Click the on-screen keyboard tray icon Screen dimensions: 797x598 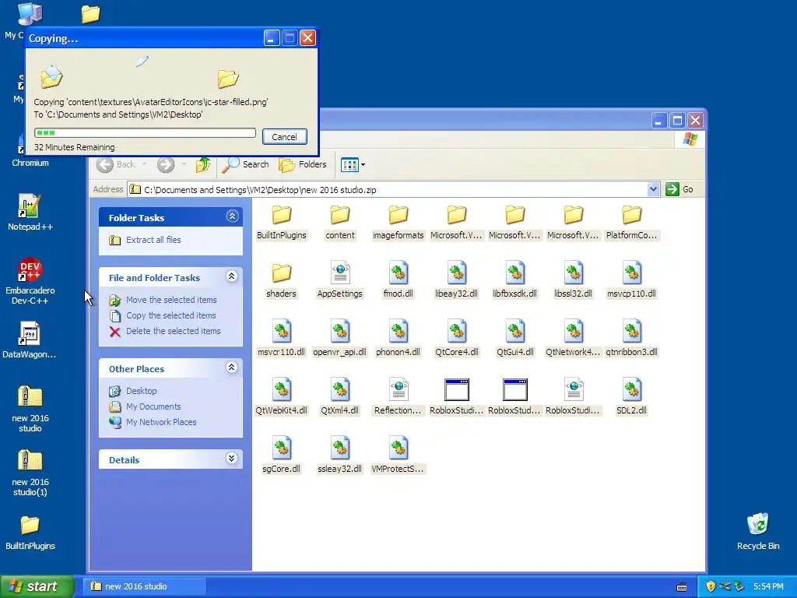click(x=682, y=587)
